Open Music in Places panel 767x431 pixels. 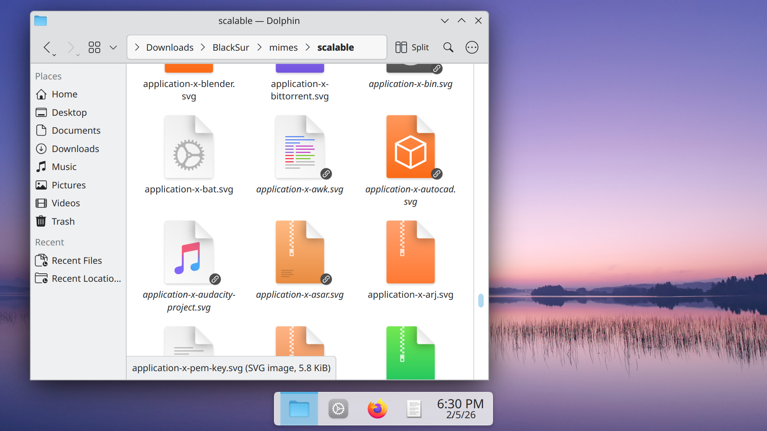[x=78, y=167]
